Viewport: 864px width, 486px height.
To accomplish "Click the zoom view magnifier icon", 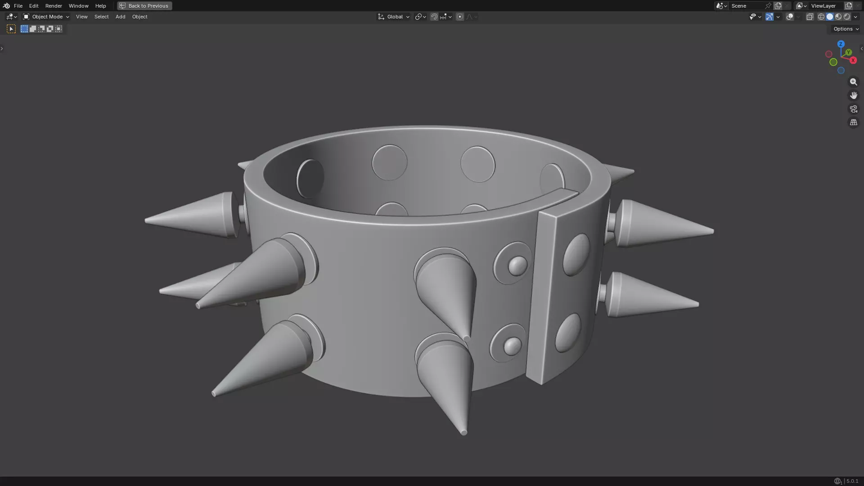I will click(853, 82).
